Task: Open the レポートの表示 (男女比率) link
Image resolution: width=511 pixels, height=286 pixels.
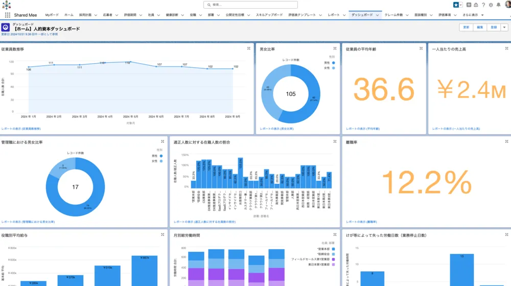Action: tap(277, 129)
